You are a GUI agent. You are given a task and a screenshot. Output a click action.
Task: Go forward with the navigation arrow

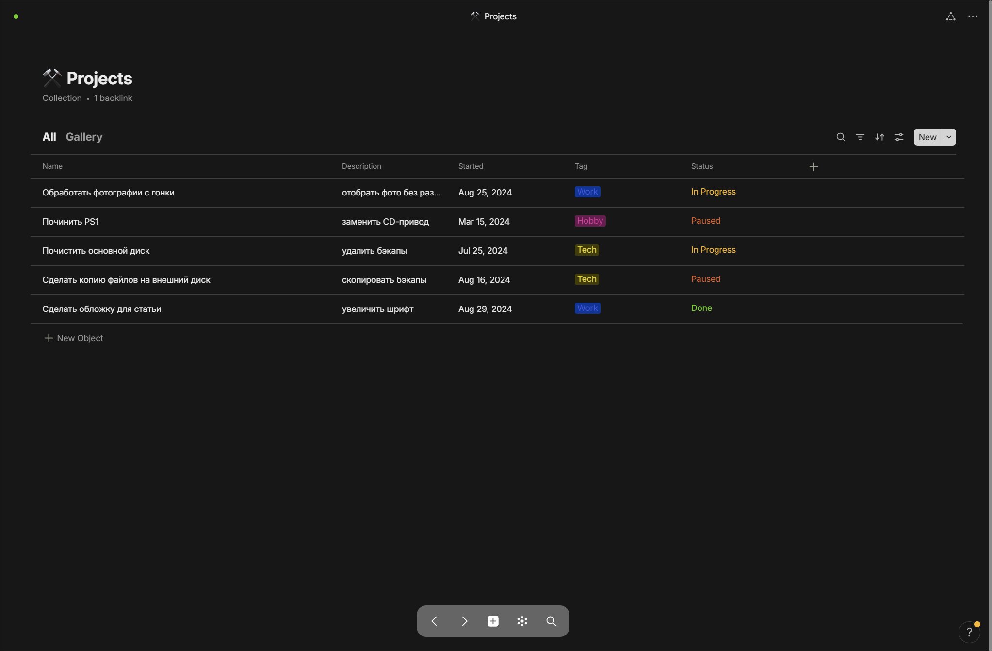464,621
